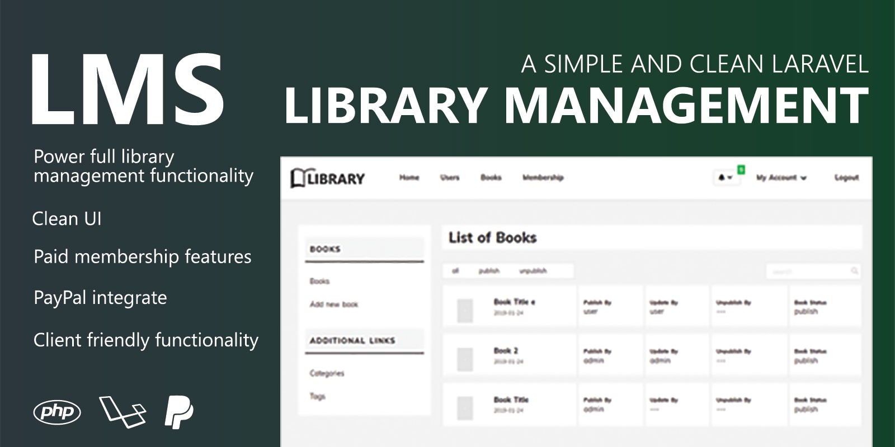This screenshot has width=895, height=447.
Task: Click the last Book Title row thumbnail
Action: coord(465,408)
